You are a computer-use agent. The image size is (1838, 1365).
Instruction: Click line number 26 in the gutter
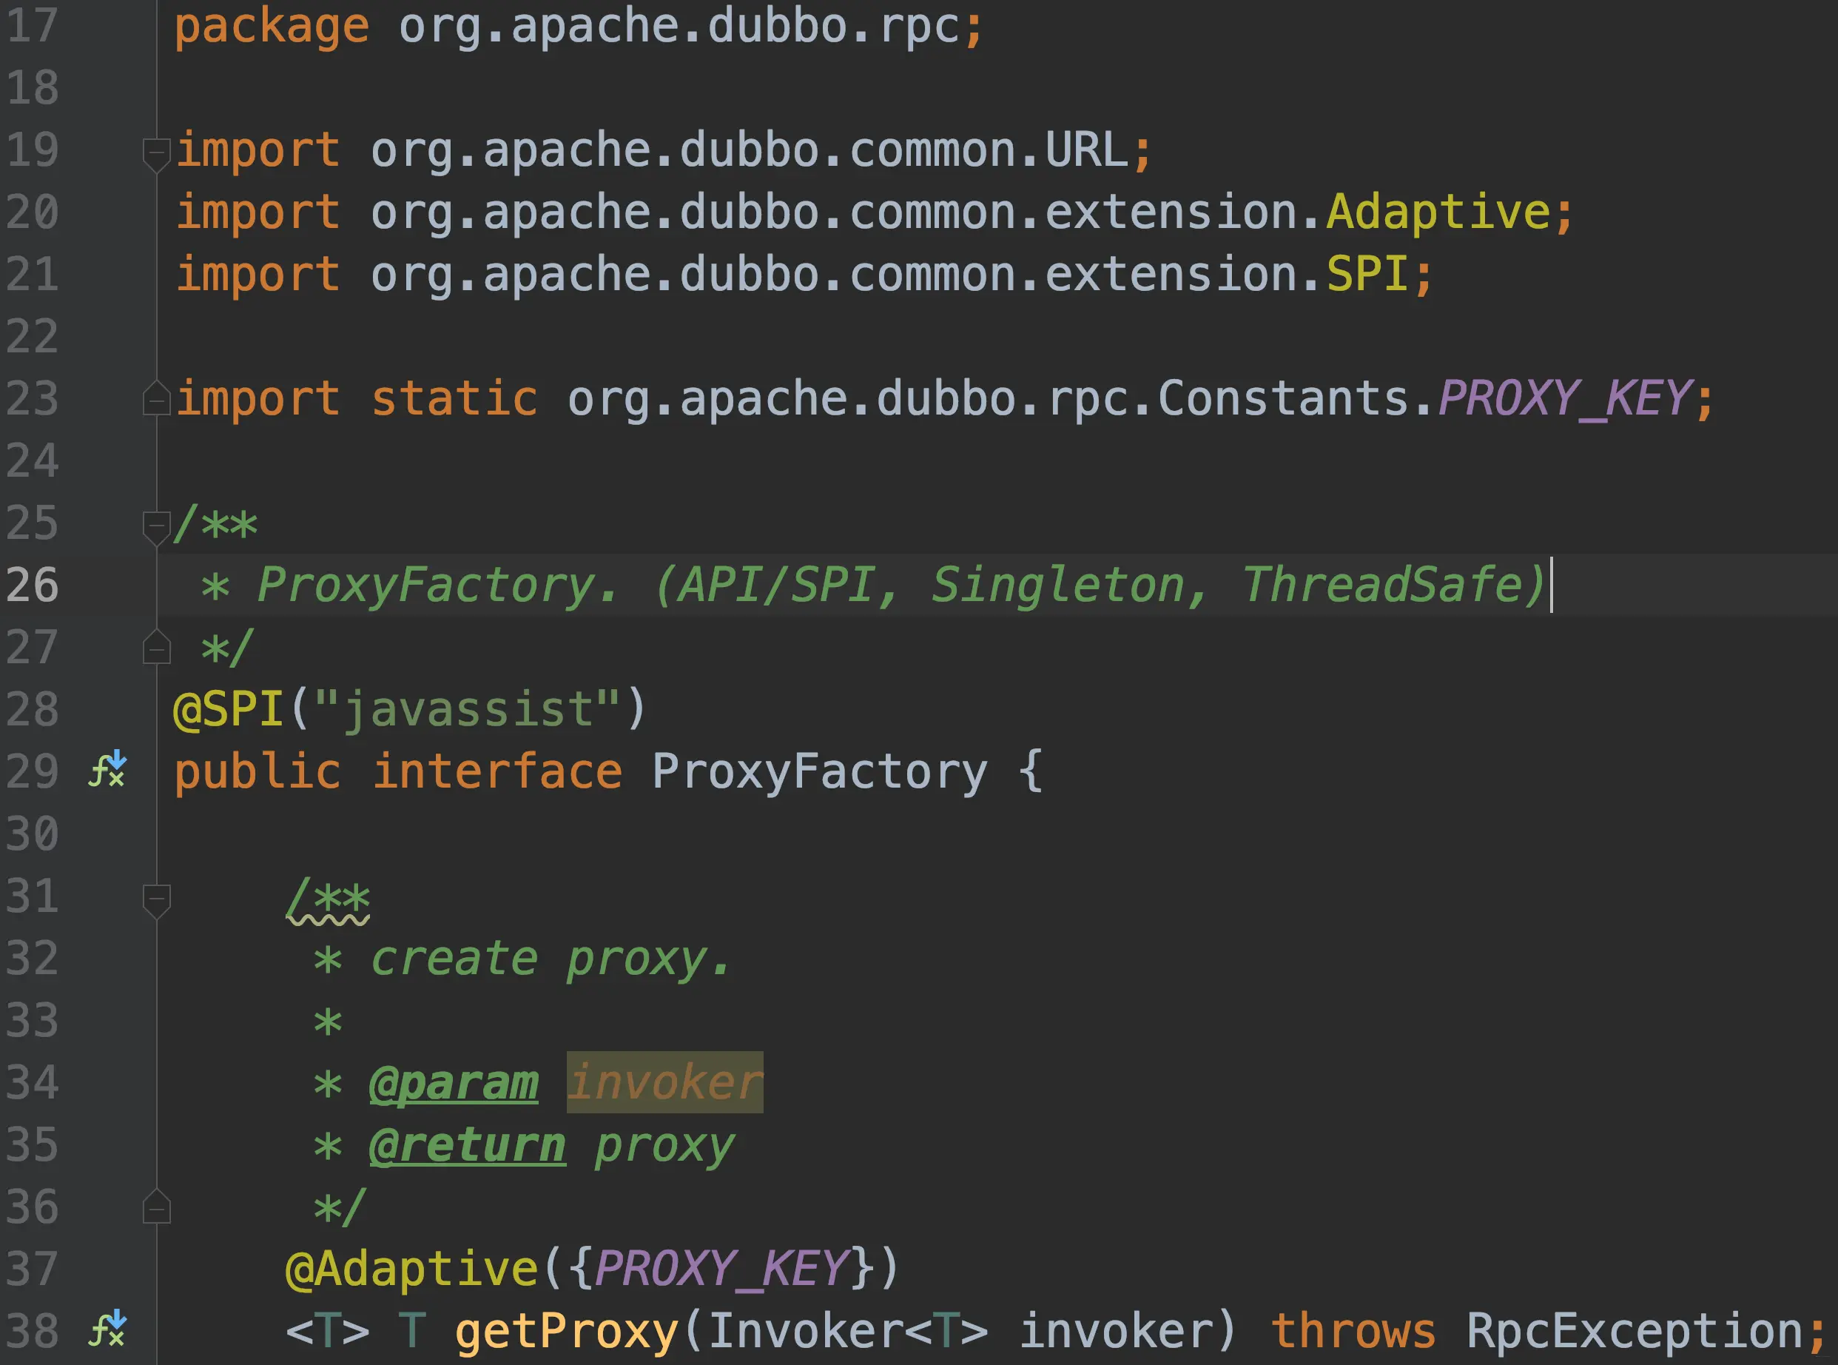coord(33,585)
